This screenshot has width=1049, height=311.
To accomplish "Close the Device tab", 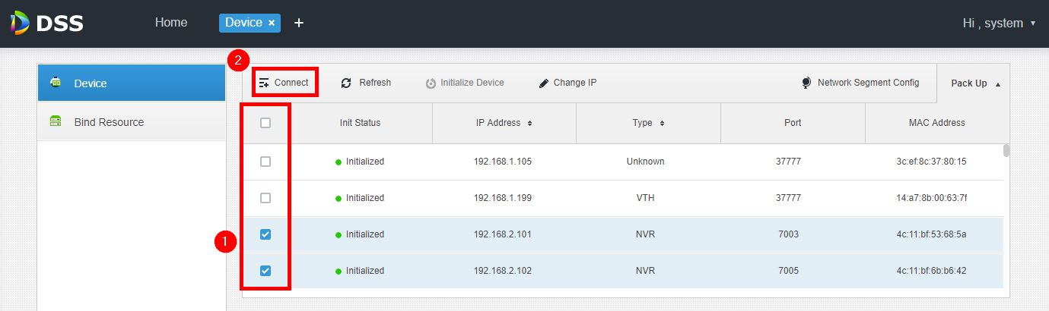I will coord(272,24).
